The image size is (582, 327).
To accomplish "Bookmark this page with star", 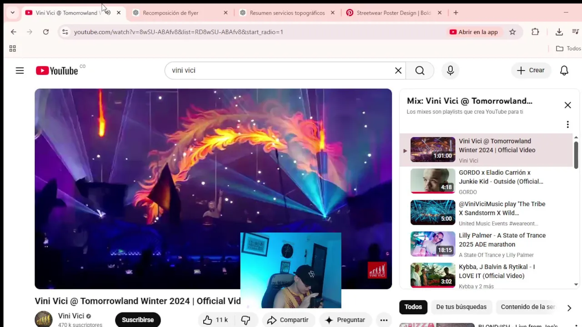I will (x=512, y=32).
